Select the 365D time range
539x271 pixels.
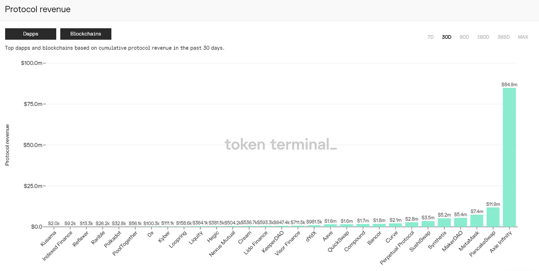[x=503, y=37]
